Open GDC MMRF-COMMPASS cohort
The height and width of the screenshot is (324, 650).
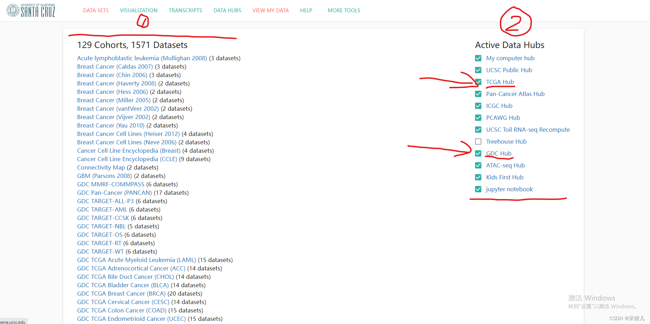click(111, 184)
